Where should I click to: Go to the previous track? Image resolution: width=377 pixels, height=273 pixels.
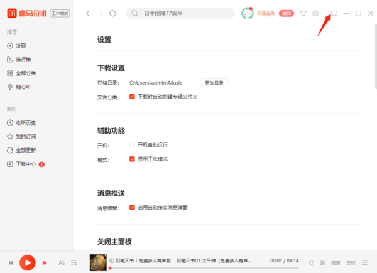tap(11, 262)
